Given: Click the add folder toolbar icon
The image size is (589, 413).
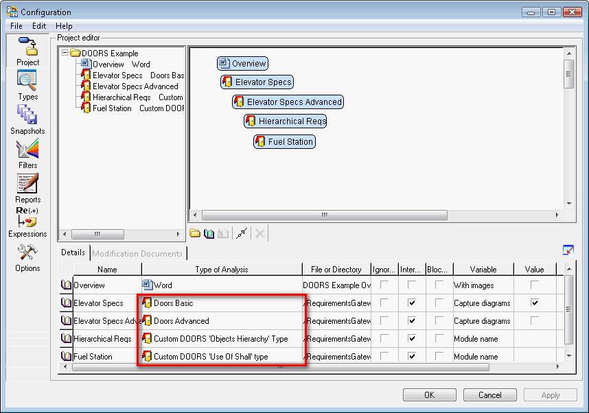Looking at the screenshot, I should coord(195,234).
